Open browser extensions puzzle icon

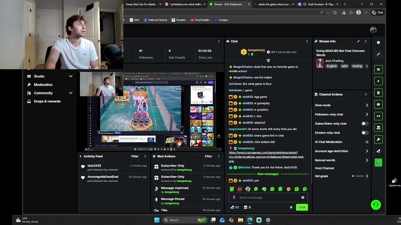point(335,12)
